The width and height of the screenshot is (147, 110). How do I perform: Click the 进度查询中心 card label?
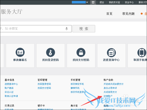111,60
